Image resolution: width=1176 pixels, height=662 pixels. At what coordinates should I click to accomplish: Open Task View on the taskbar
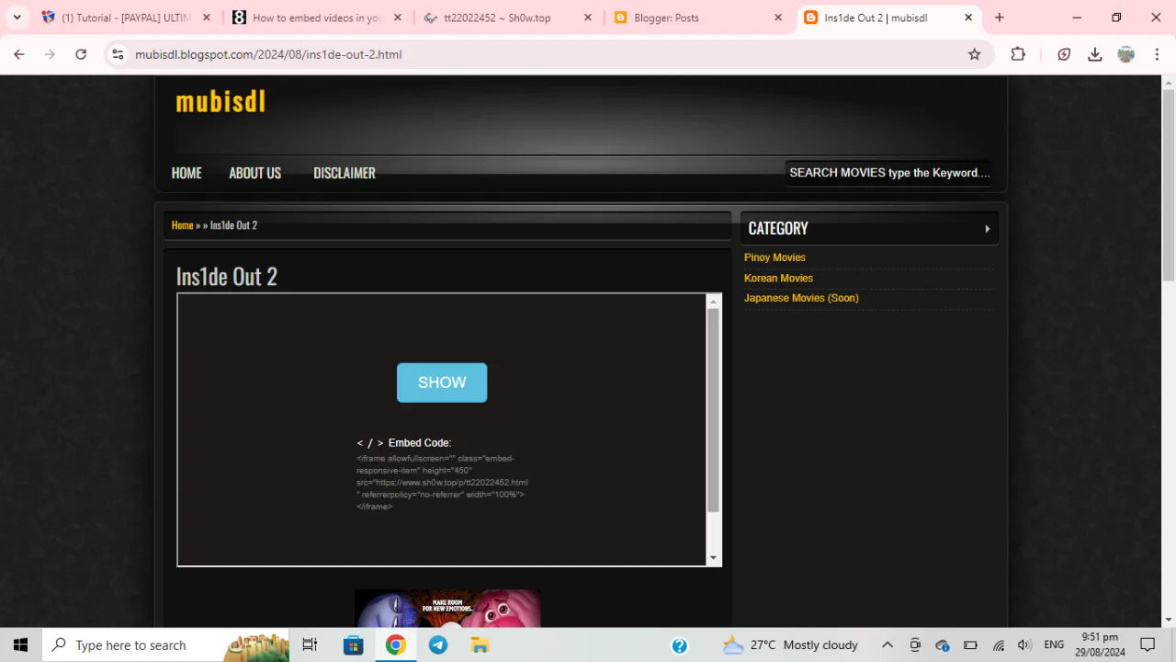pos(310,645)
